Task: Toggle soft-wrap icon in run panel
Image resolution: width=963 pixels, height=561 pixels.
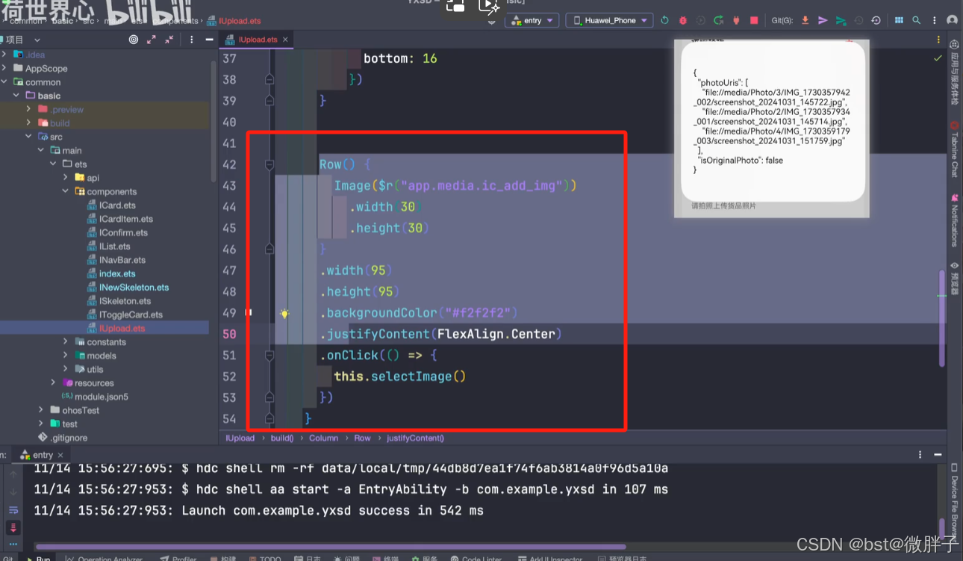Action: [x=13, y=509]
